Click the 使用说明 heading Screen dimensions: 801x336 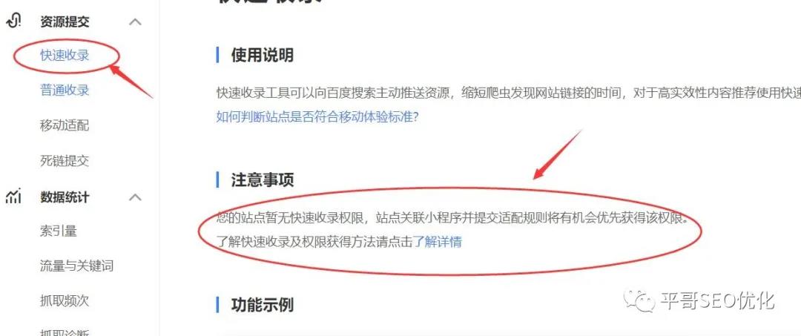pos(262,55)
